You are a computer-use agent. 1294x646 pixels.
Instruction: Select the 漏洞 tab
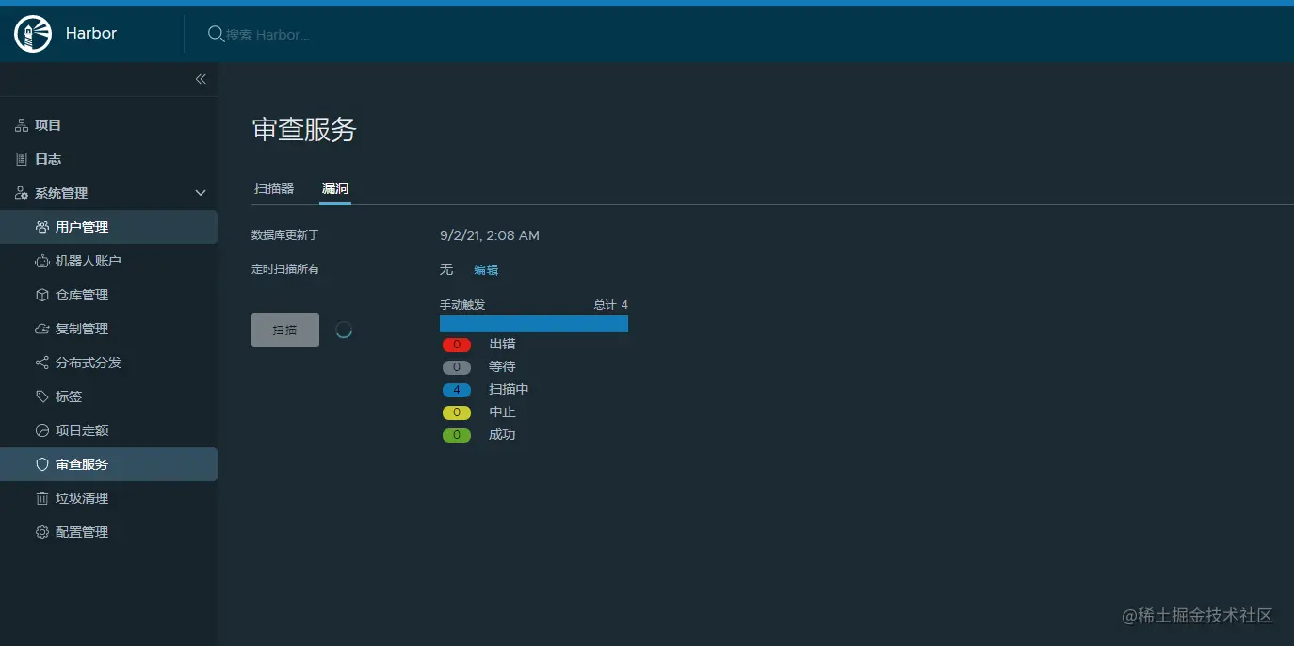[335, 188]
